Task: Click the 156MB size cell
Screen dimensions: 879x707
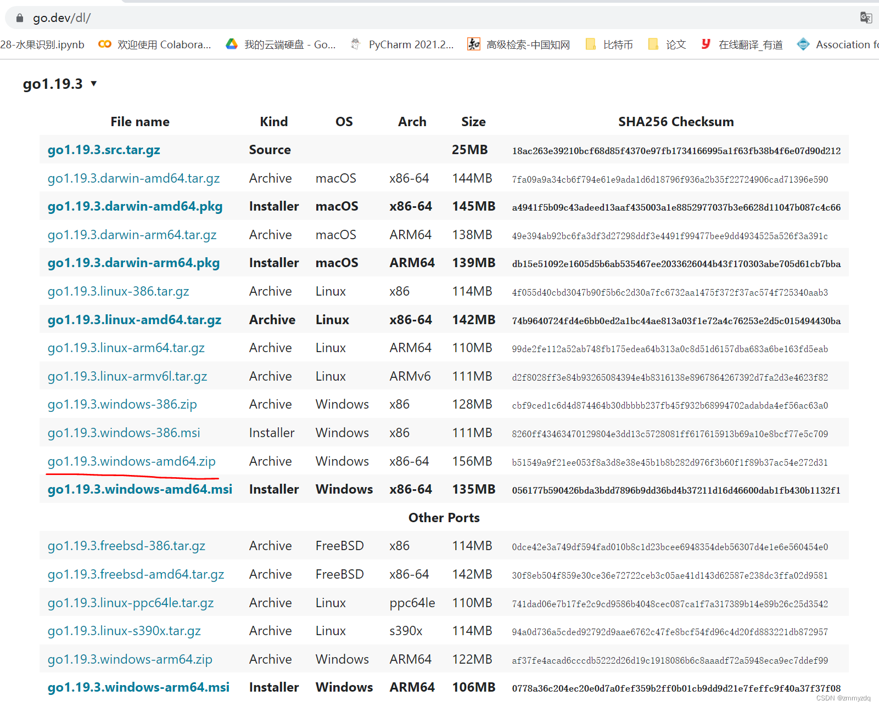Action: tap(472, 461)
